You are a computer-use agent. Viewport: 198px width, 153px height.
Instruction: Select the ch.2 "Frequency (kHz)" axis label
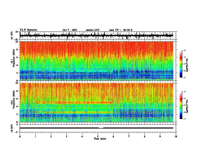pyautogui.click(x=14, y=99)
